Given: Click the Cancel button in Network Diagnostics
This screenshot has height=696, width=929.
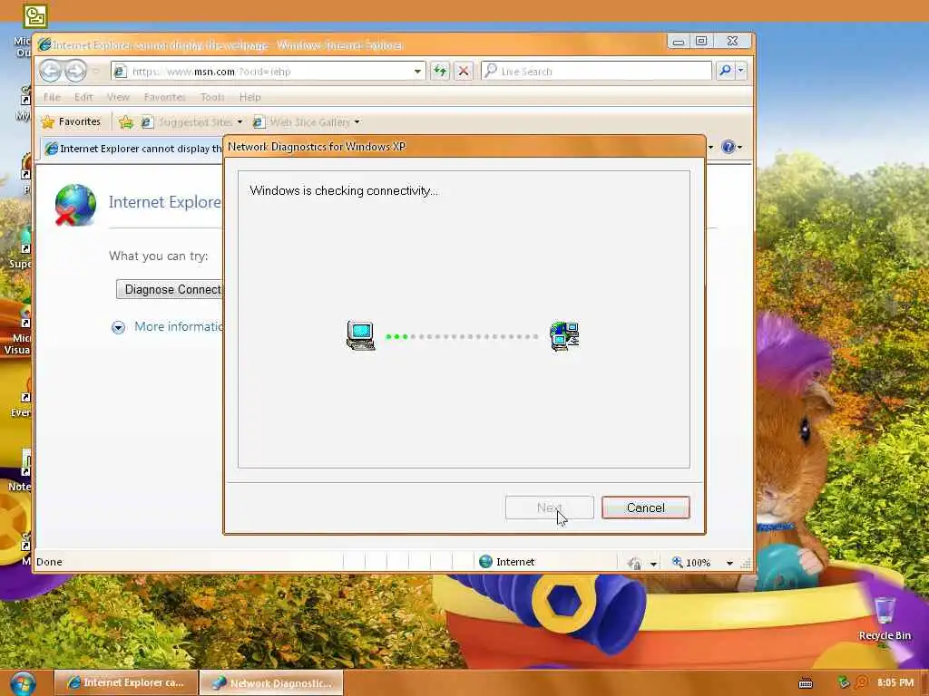Looking at the screenshot, I should click(646, 507).
